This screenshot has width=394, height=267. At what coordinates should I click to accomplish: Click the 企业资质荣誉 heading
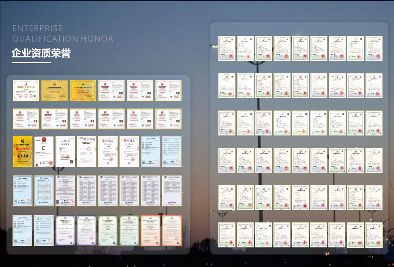(x=41, y=53)
